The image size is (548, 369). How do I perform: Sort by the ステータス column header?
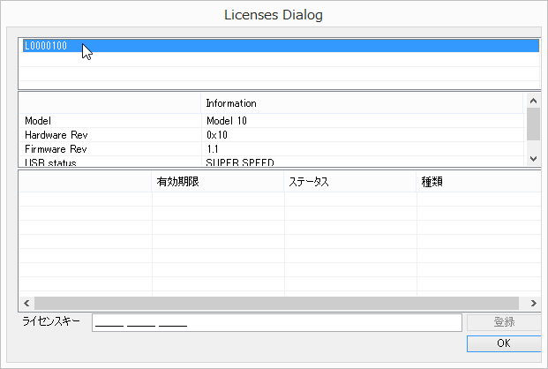(309, 182)
